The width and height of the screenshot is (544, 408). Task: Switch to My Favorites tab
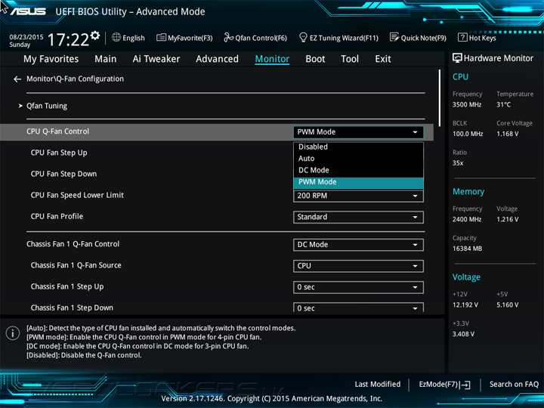(51, 59)
